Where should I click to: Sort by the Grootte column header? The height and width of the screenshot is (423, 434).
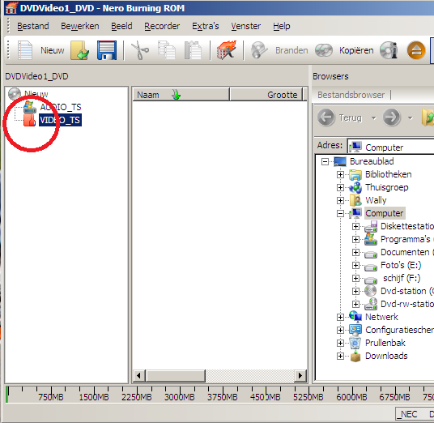click(x=266, y=95)
